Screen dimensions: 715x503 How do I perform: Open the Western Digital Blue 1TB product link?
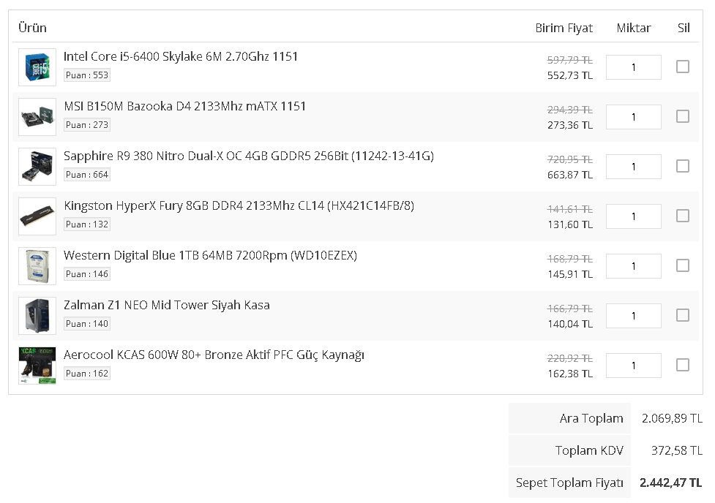point(210,255)
